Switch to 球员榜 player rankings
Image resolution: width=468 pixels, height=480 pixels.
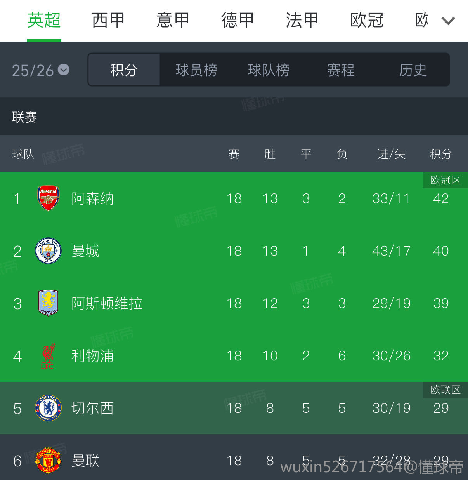tap(196, 70)
